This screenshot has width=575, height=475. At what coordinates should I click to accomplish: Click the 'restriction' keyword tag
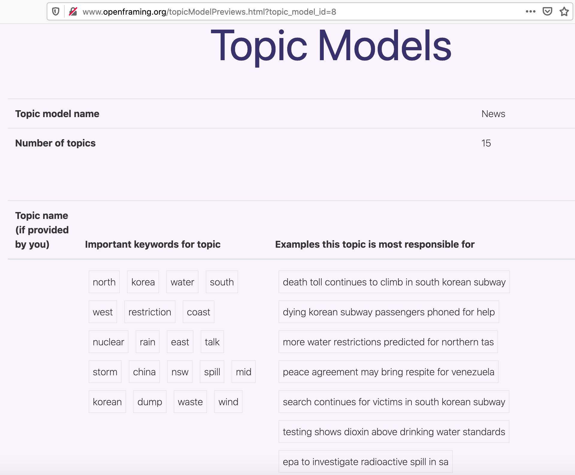coord(149,312)
